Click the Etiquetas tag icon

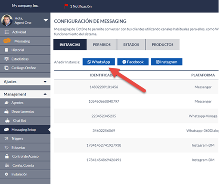[x=7, y=148]
